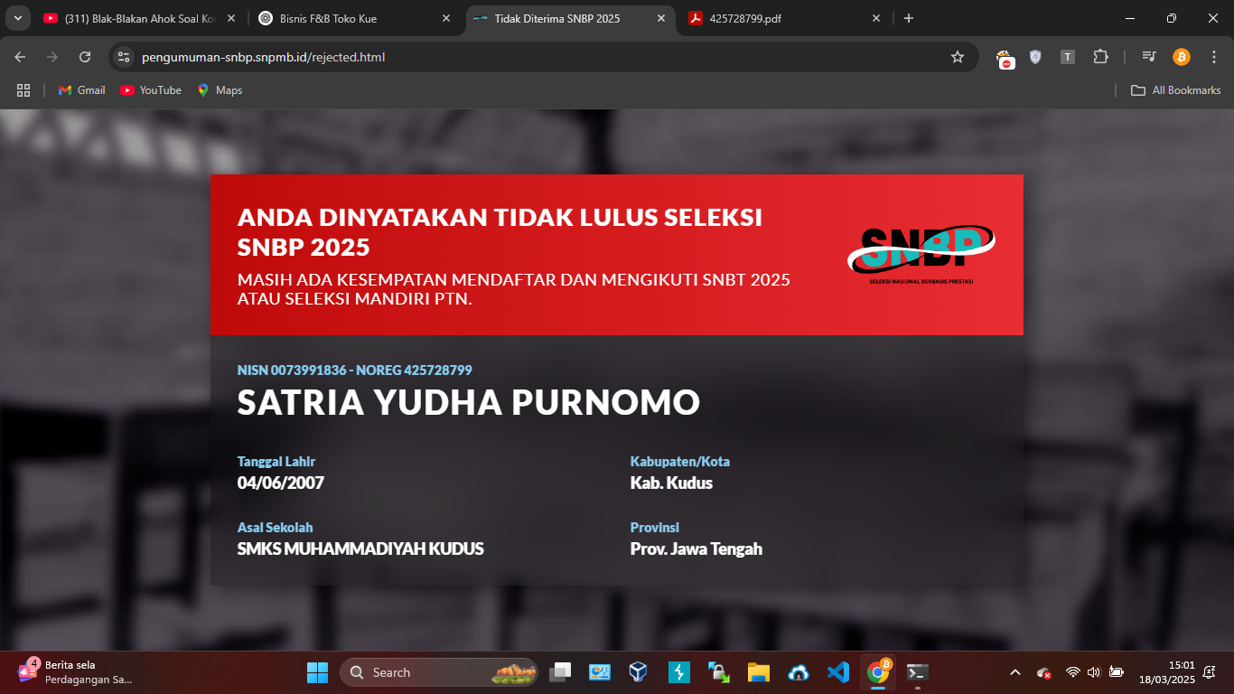The width and height of the screenshot is (1234, 694).
Task: Open Visual Studio Code from the taskbar
Action: pos(837,672)
